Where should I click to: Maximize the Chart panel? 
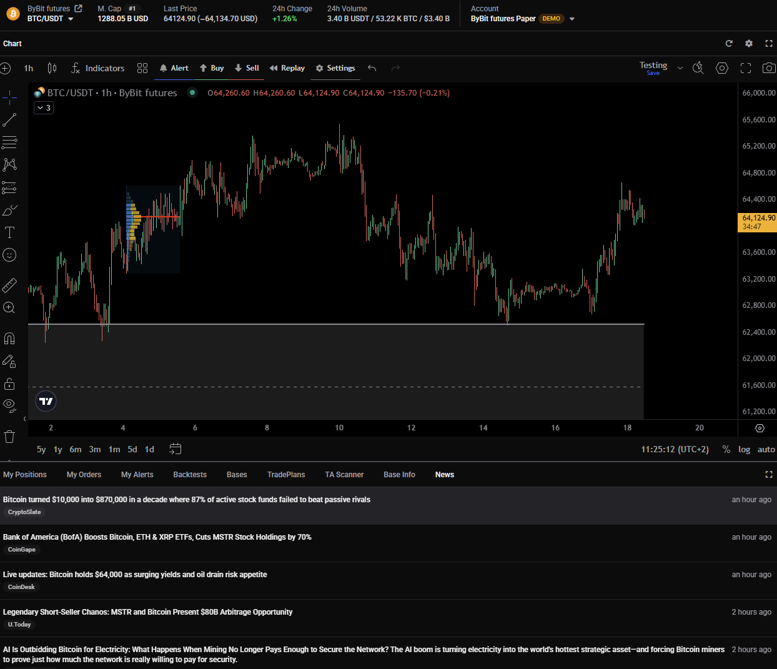pos(769,44)
